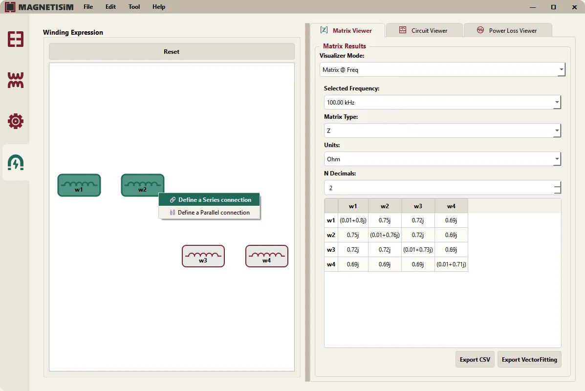This screenshot has width=585, height=391.
Task: Select the w4 column header
Action: (x=451, y=206)
